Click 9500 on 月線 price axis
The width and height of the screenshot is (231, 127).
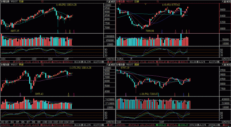pyautogui.click(x=107, y=8)
